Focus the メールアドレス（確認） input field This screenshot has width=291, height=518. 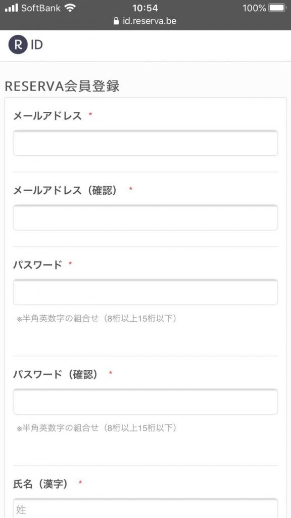(x=145, y=218)
